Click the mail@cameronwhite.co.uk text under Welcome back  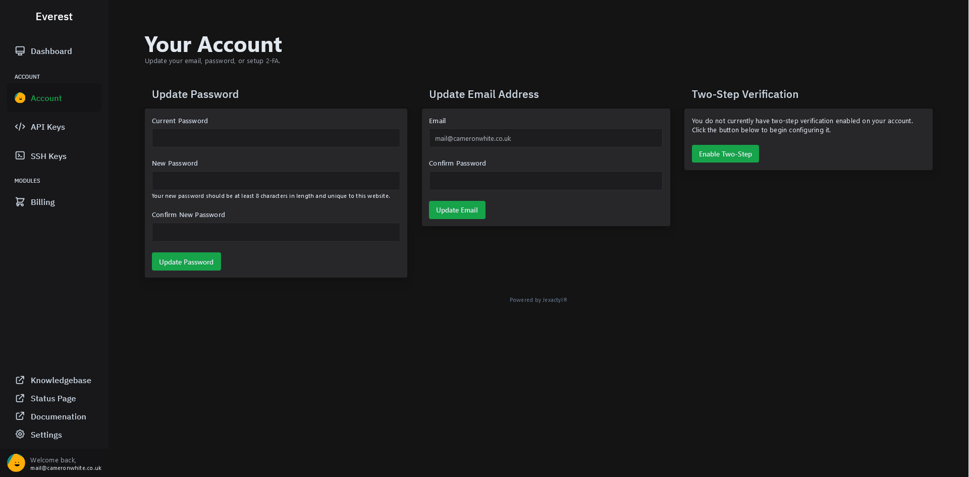tap(66, 468)
